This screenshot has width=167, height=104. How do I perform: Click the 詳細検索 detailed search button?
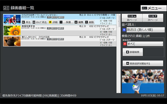point(133,52)
